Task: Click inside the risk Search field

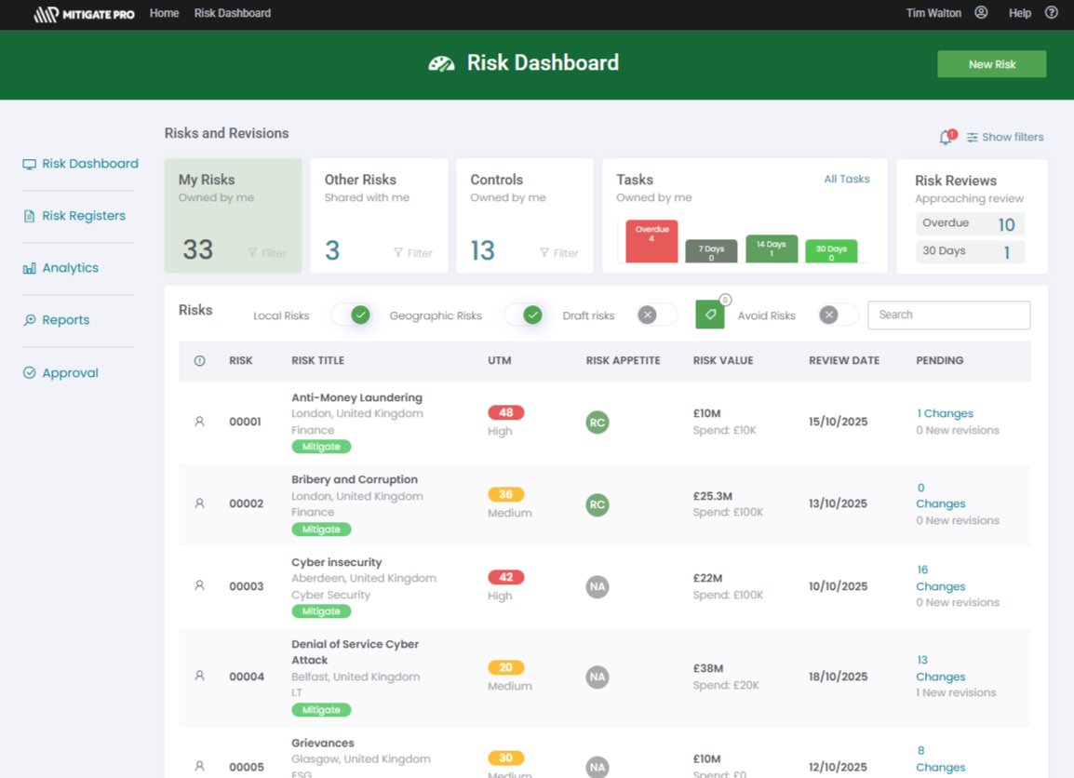Action: 948,315
